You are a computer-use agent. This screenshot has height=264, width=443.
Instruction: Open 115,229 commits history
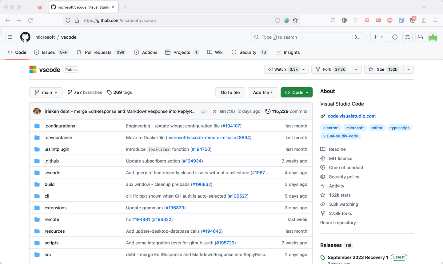pos(286,111)
